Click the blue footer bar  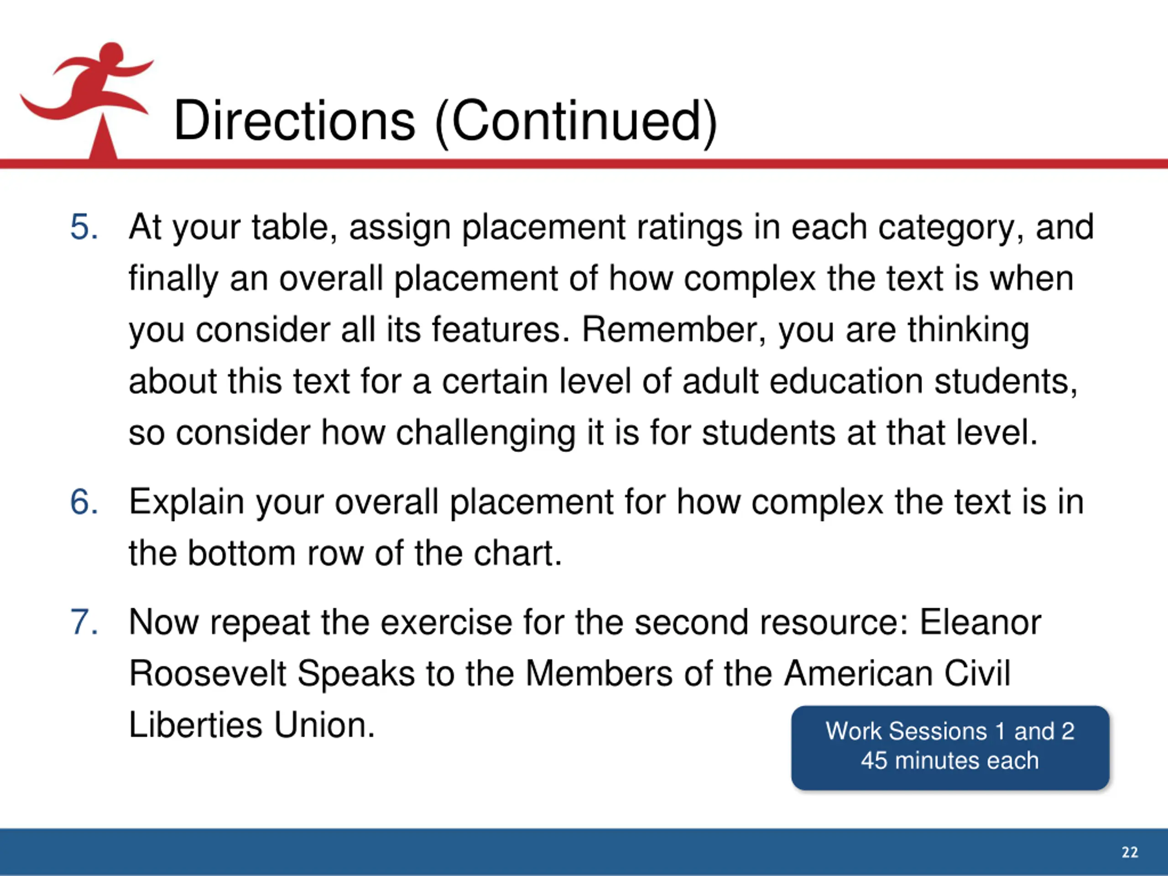(x=584, y=852)
